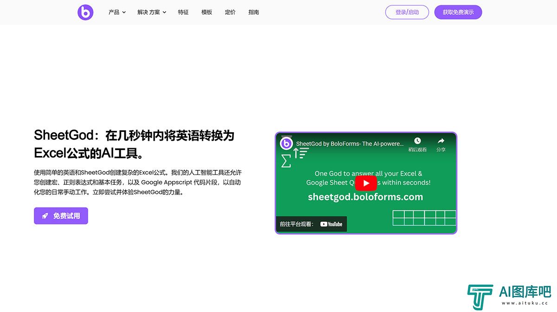The image size is (557, 312).
Task: Open the 指南 navigation item
Action: click(253, 12)
